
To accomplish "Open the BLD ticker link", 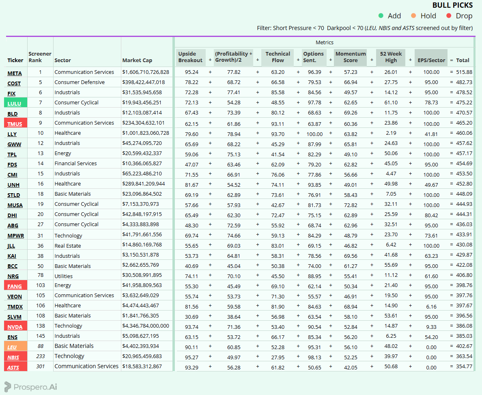I will (x=12, y=114).
